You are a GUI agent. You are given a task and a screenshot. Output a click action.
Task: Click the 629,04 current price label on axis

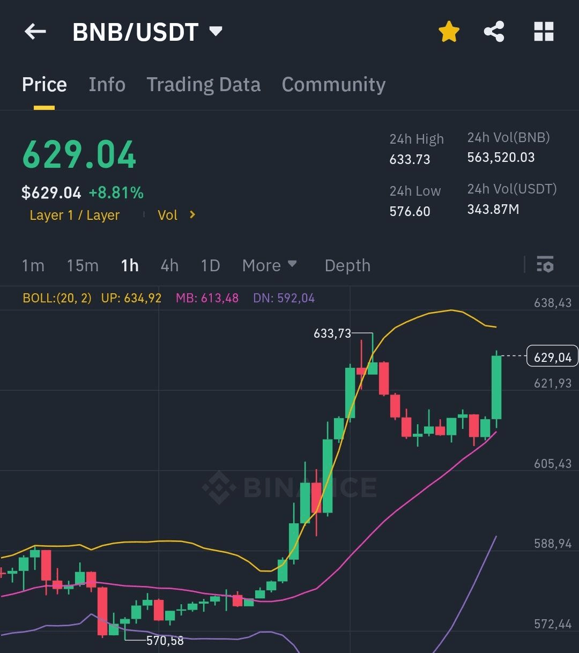click(552, 357)
